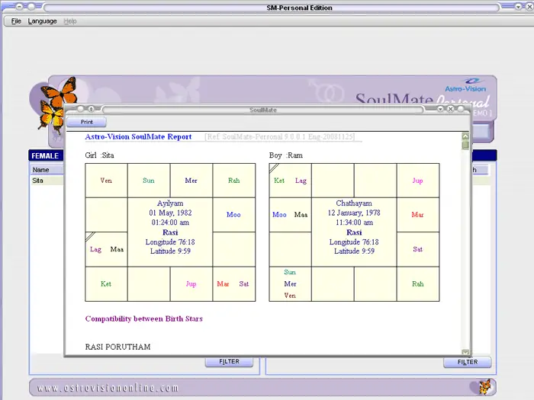
Task: Click the 'Girl :Sita' label
Action: click(x=99, y=155)
